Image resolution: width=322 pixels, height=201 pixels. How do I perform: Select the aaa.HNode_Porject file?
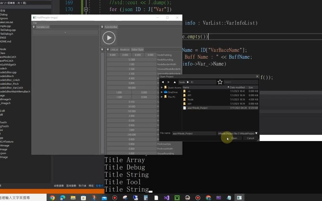coord(220,108)
